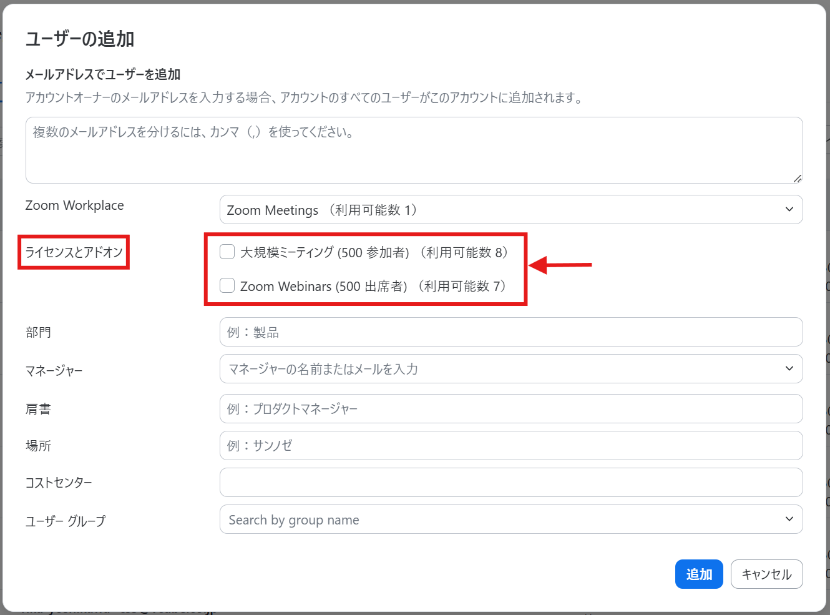Enable the 大規模ミーティング (500 参加者) checkbox

tap(227, 252)
